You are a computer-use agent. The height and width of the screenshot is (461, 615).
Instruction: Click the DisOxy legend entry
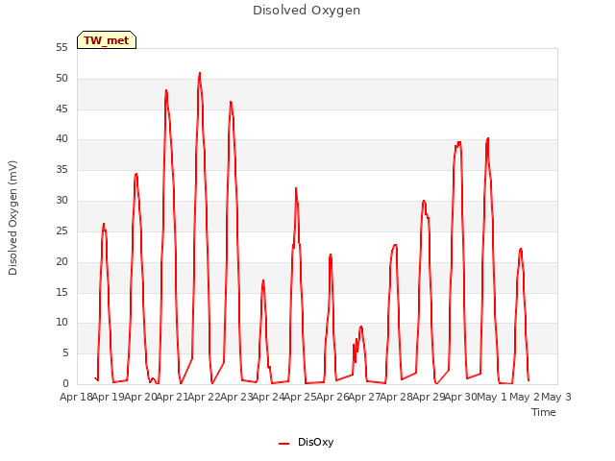pos(306,442)
